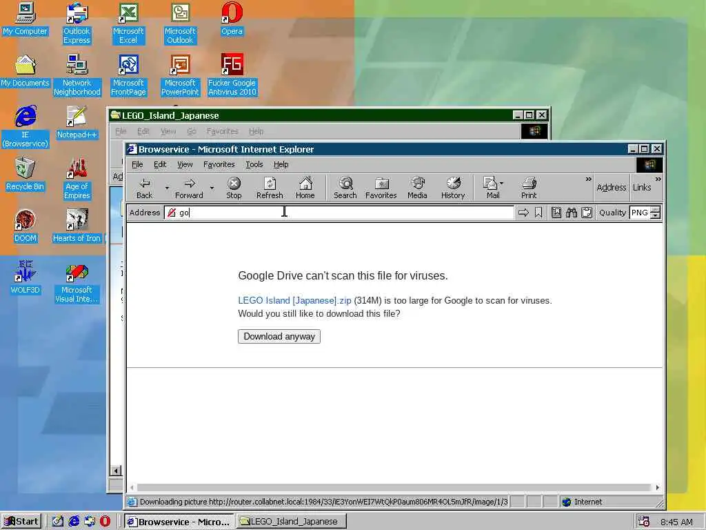Screen dimensions: 706x530
Task: Open the Tools menu
Action: [254, 164]
